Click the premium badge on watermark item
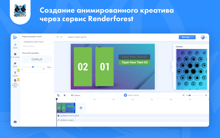Viewport: 220px width, 138px height. coord(18,79)
